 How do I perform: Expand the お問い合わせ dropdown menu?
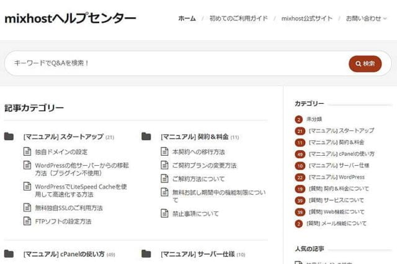coord(366,19)
